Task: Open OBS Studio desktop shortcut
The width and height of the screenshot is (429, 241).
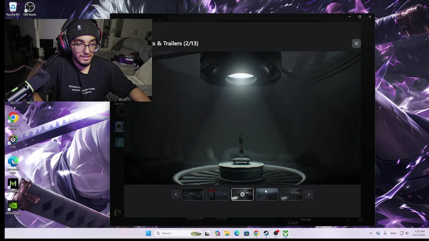Action: coord(29,9)
